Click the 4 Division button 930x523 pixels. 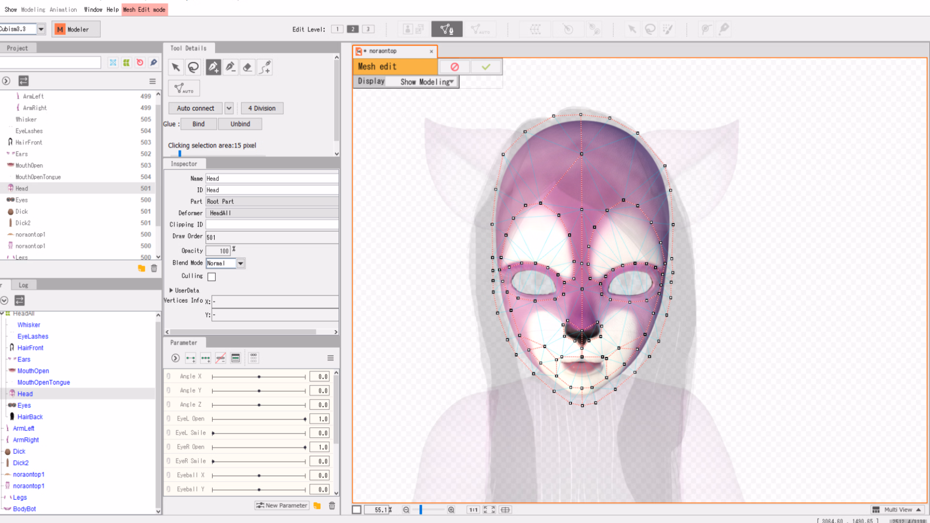(x=262, y=108)
